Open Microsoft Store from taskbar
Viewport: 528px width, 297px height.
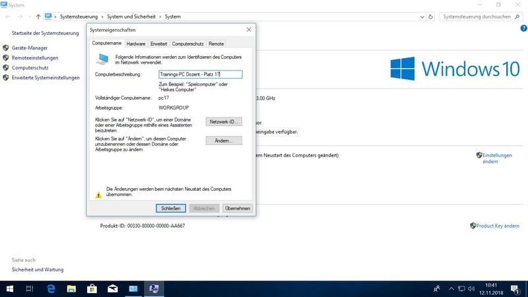[92, 288]
